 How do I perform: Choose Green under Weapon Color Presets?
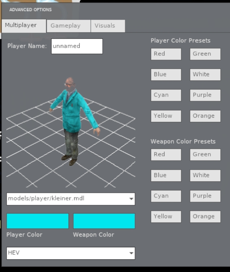tap(205, 155)
